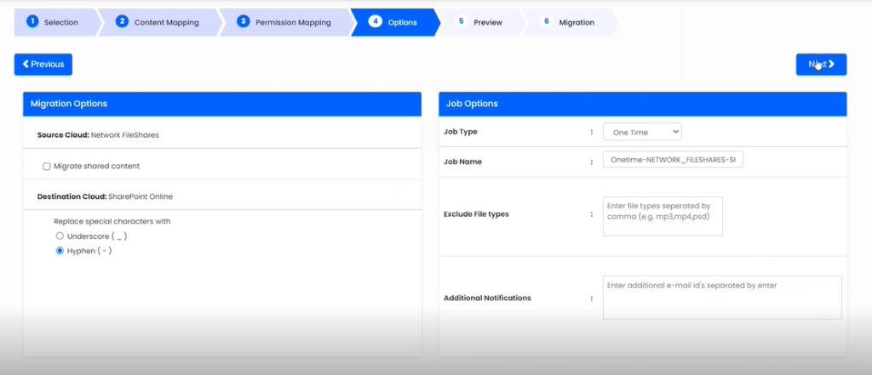Select Hyphen replacement option
Viewport: 872px width, 375px height.
(60, 251)
